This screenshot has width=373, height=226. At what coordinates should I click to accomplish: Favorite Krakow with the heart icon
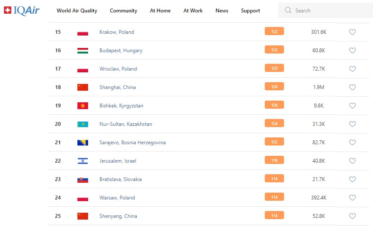(352, 32)
